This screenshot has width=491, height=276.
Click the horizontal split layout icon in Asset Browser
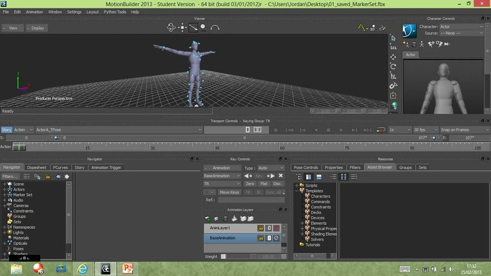point(319,177)
